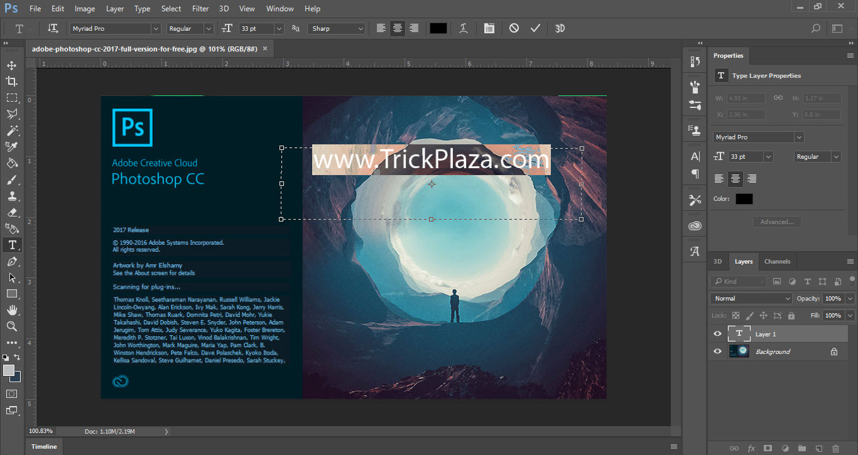Click the Color swatch in Properties panel

coord(744,199)
